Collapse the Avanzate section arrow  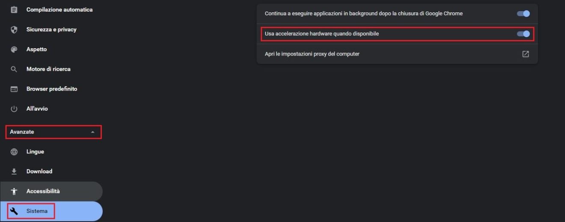click(93, 132)
